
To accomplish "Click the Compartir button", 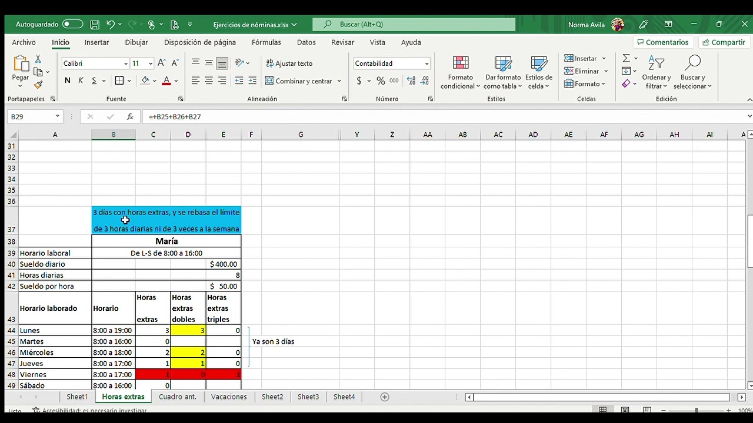I will [x=722, y=42].
